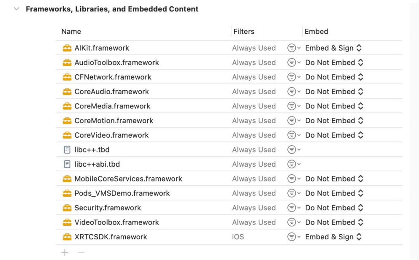This screenshot has height=260, width=419.
Task: Open filter icon for XRTCSDK.framework
Action: 294,237
